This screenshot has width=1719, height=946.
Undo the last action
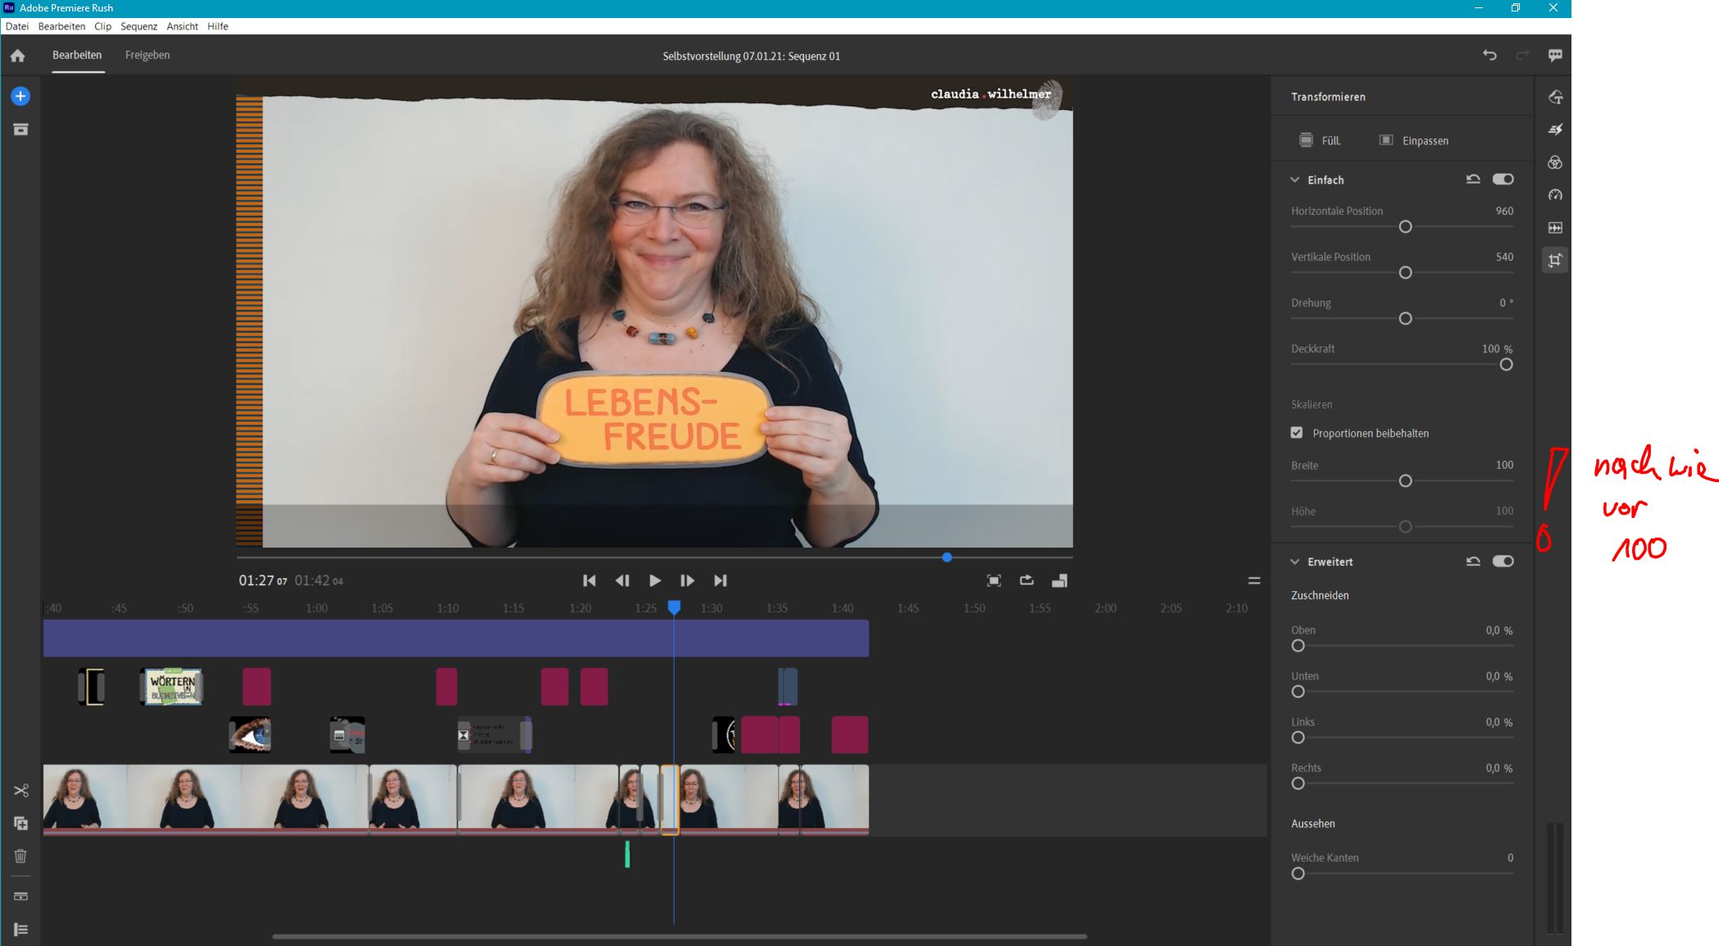pos(1490,55)
